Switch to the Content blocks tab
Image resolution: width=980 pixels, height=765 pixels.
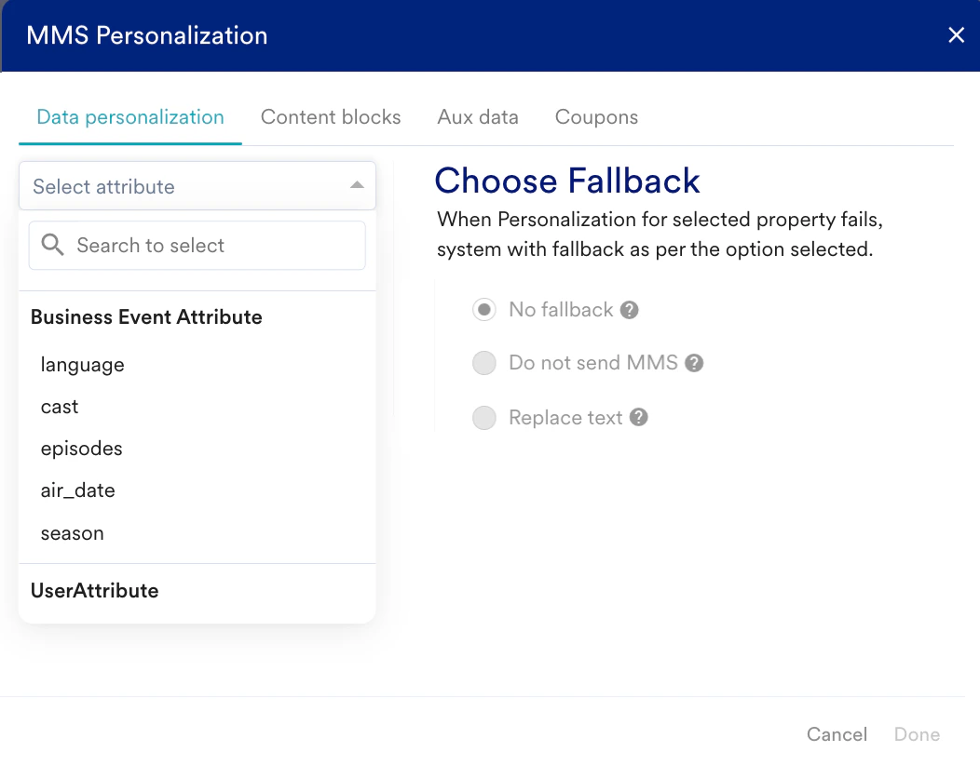click(x=331, y=117)
